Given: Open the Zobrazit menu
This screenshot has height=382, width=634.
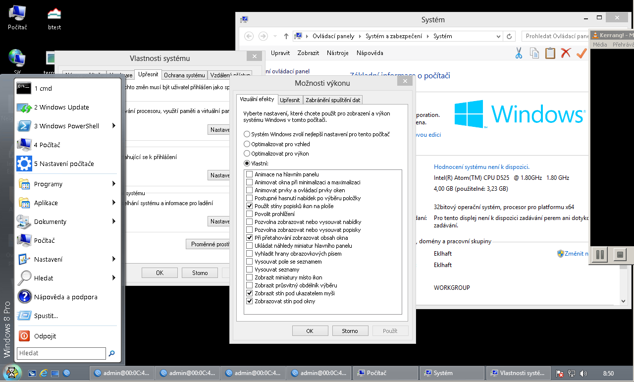Looking at the screenshot, I should pos(309,53).
